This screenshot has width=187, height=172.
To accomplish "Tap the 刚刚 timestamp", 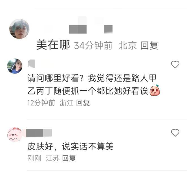I will click(x=34, y=158).
